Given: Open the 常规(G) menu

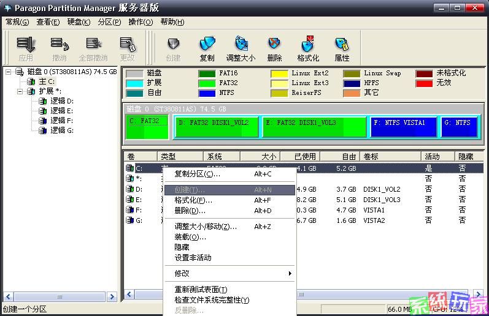Looking at the screenshot, I should click(x=17, y=22).
